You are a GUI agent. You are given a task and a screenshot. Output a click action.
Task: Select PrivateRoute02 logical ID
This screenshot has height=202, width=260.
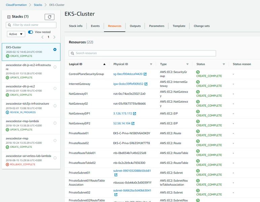tap(78, 143)
